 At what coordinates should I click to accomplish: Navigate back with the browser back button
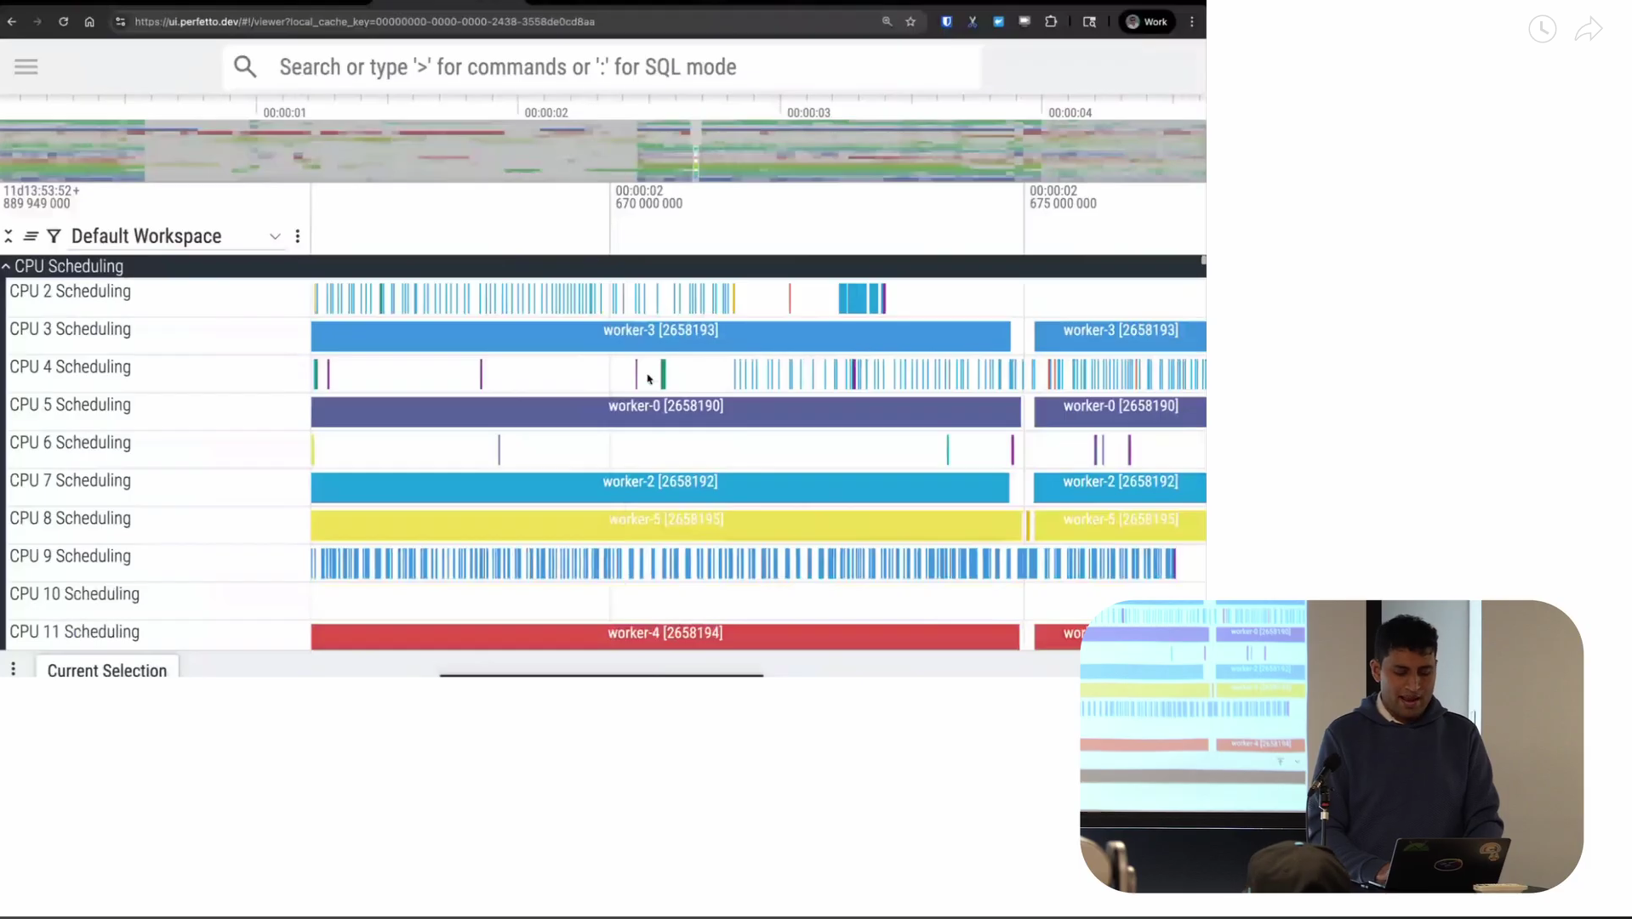[11, 22]
